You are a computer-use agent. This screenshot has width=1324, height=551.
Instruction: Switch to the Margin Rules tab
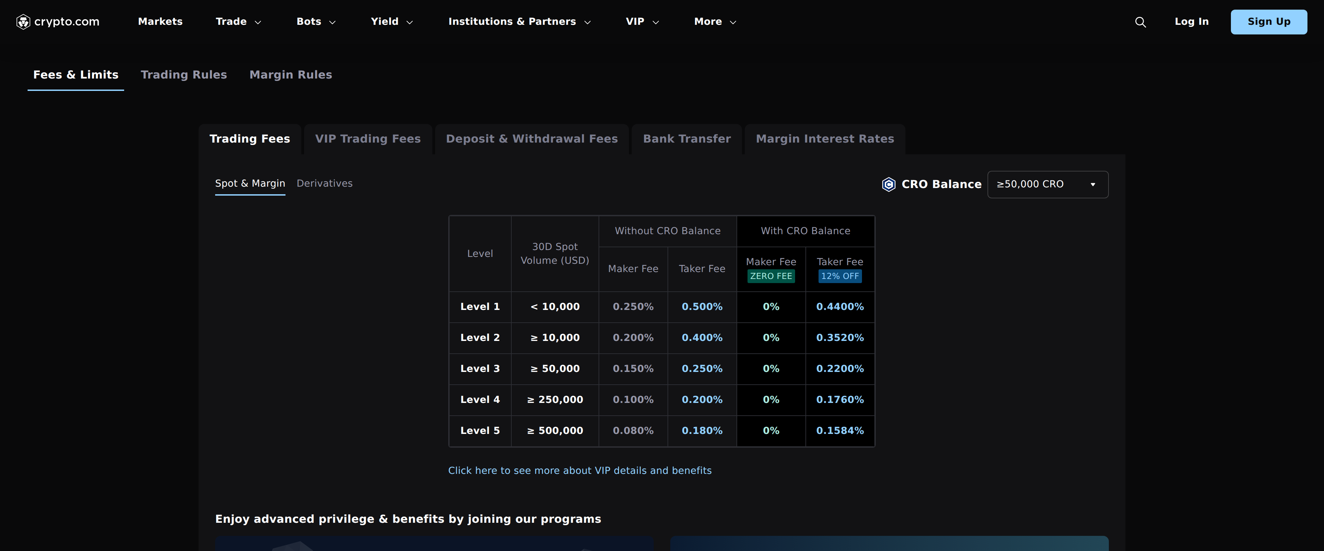[290, 75]
